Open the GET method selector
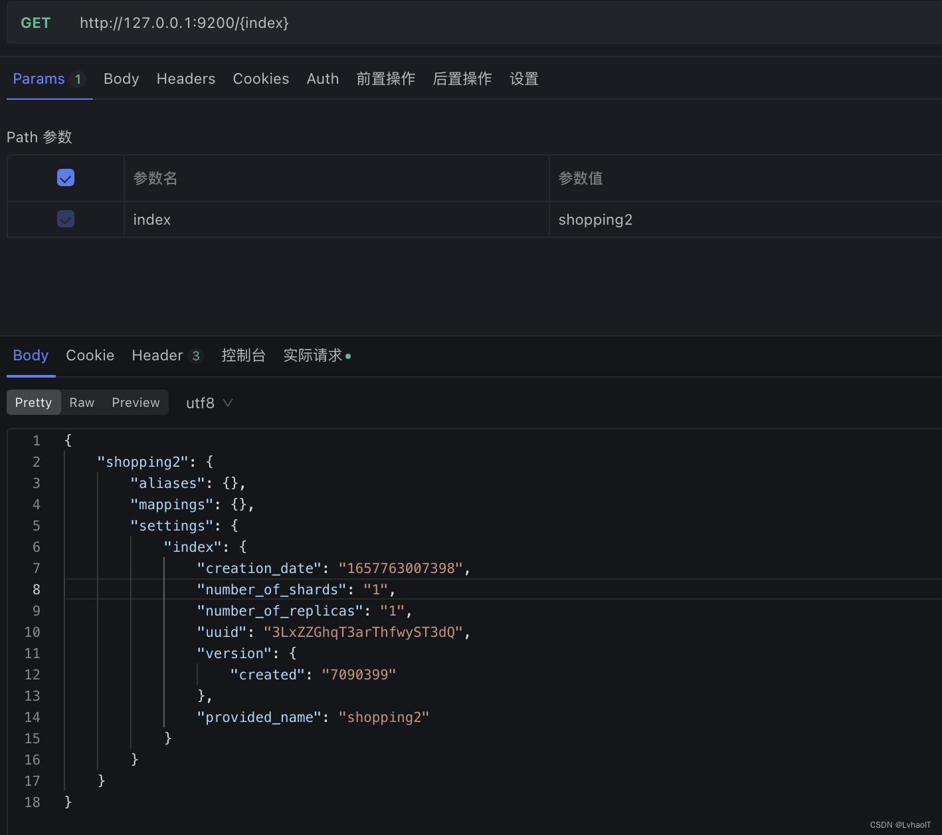942x835 pixels. click(36, 23)
